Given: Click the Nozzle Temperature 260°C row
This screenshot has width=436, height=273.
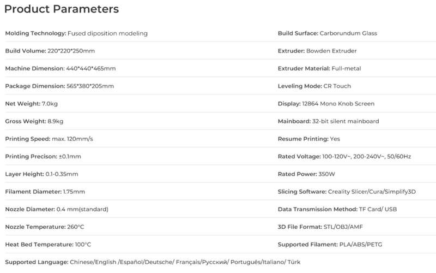Looking at the screenshot, I should tap(45, 227).
